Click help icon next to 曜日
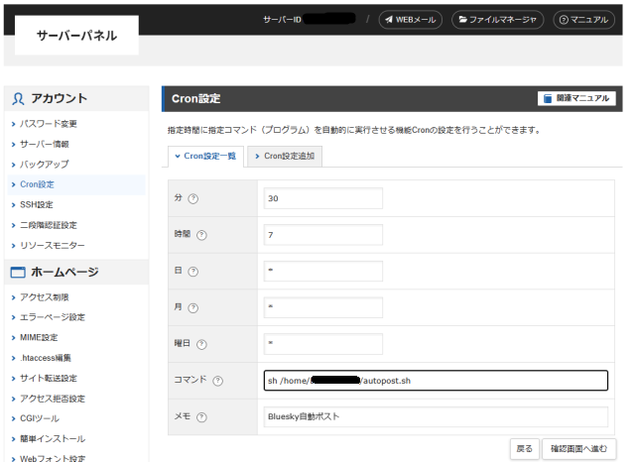Screen dimensions: 635x462 tap(201, 344)
